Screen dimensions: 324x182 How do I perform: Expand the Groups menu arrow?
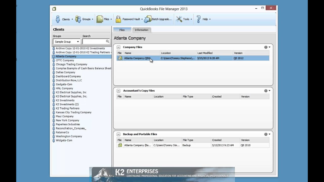(x=92, y=19)
